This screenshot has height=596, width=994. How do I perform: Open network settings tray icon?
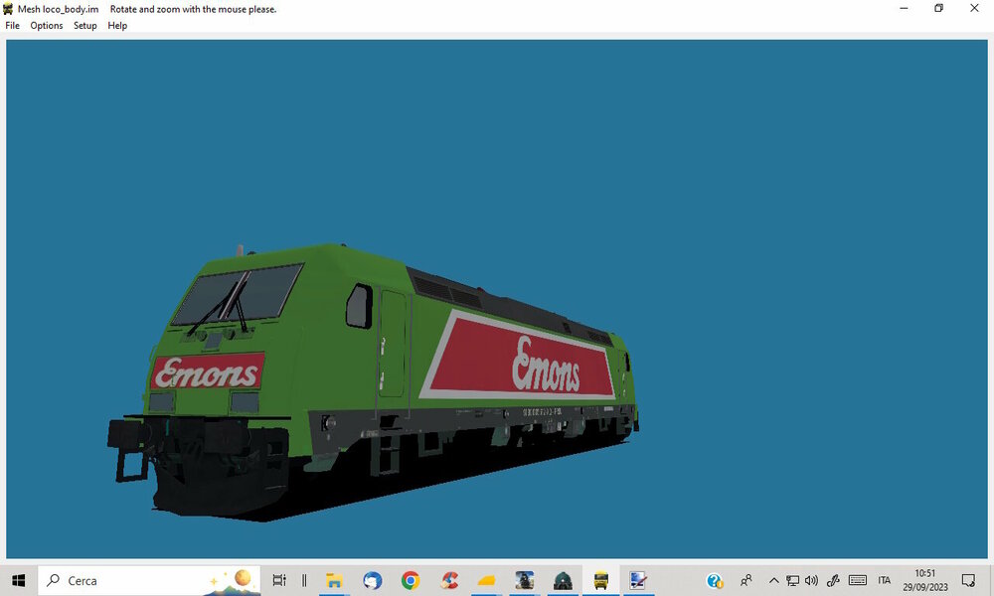tap(792, 580)
